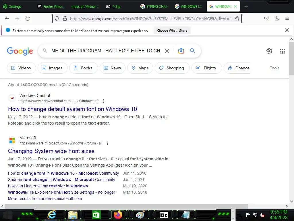Bookmark this page with the star icon
Viewport: 294px width, 221px height.
(237, 19)
